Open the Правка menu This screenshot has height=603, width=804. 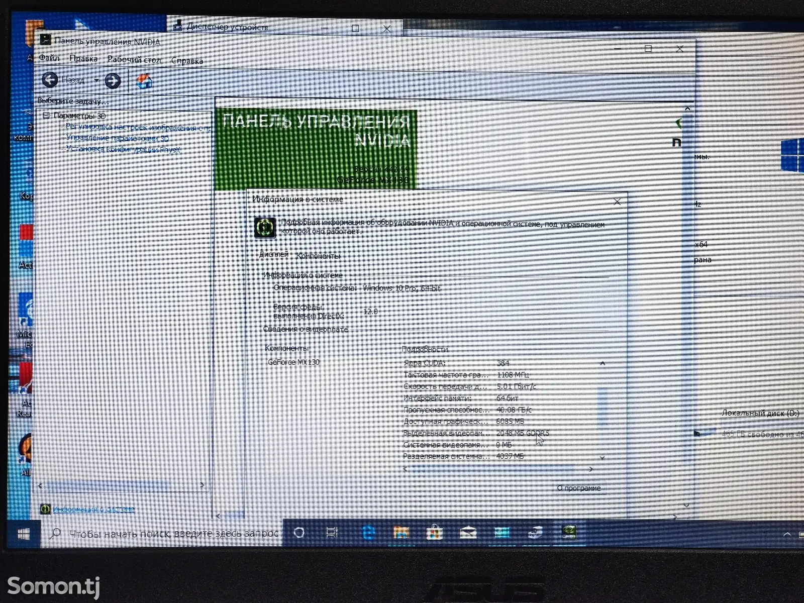(83, 59)
